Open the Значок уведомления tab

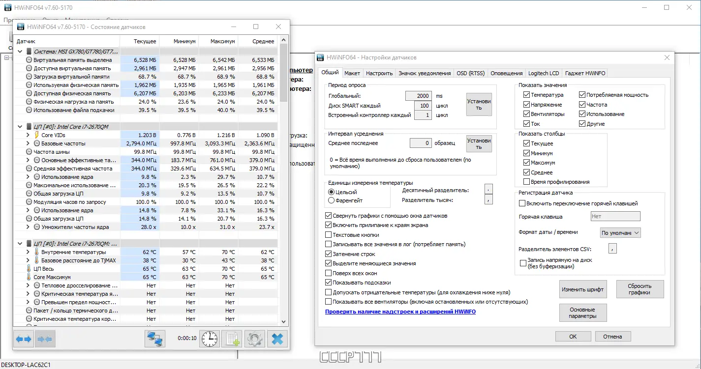point(425,73)
